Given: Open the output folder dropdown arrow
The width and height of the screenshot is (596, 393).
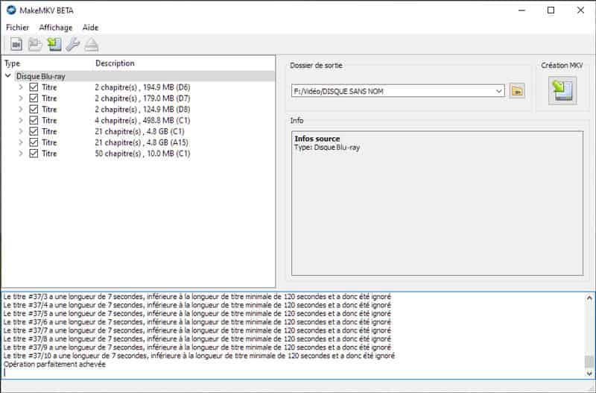Looking at the screenshot, I should 498,91.
